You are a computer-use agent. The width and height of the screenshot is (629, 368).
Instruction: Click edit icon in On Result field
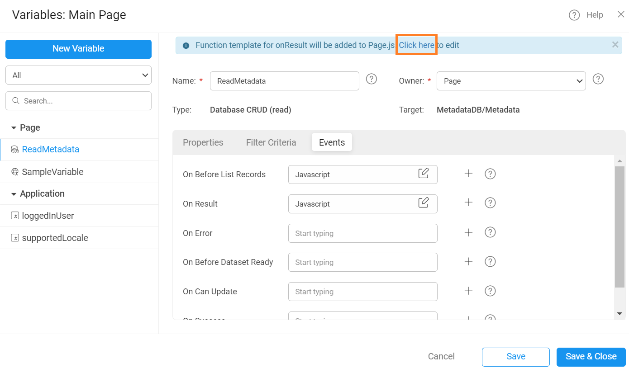[x=423, y=203]
